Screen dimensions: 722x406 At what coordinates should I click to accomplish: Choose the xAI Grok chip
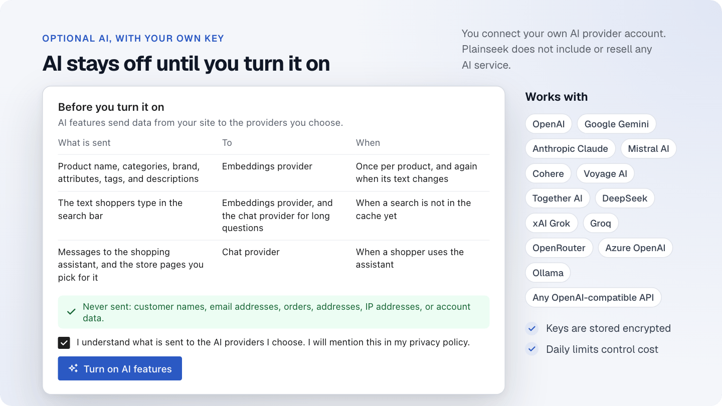point(552,223)
